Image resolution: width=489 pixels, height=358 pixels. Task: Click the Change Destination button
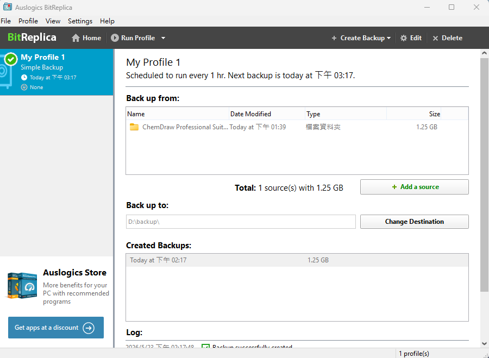(414, 222)
